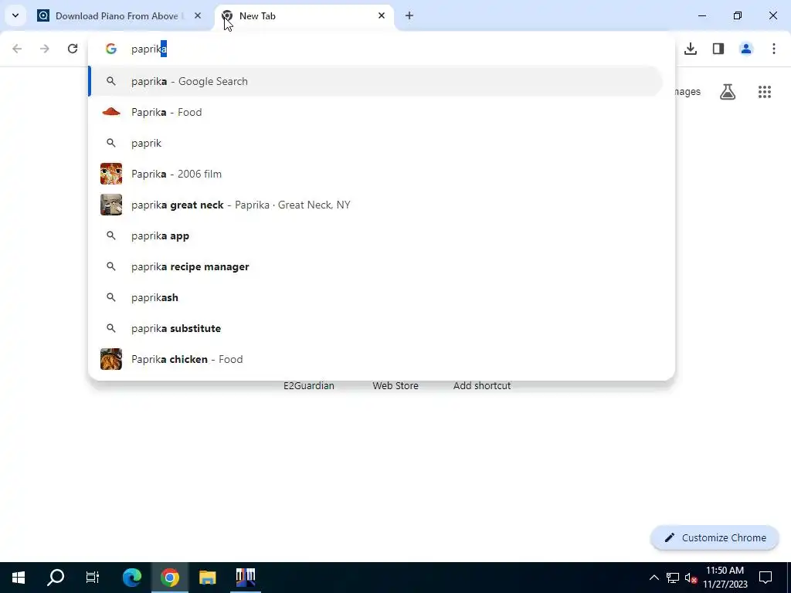Viewport: 791px width, 593px height.
Task: Open the Web Store shortcut
Action: click(x=395, y=386)
